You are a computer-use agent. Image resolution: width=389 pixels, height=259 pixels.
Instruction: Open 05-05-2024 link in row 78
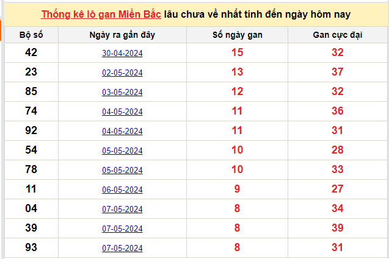coord(122,171)
